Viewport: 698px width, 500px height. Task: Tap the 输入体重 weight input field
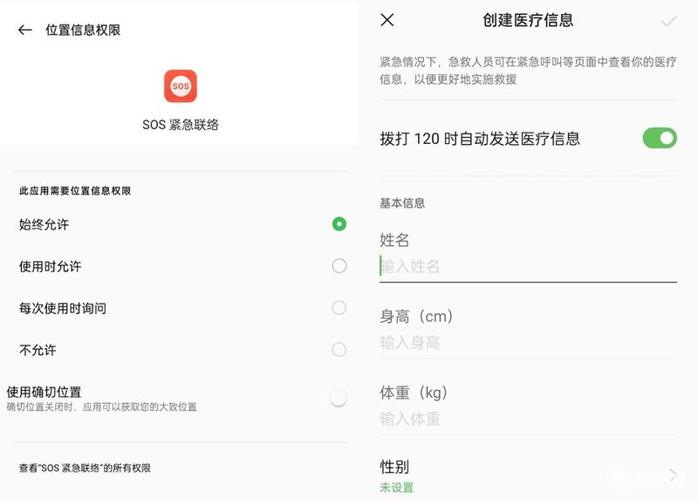(528, 419)
